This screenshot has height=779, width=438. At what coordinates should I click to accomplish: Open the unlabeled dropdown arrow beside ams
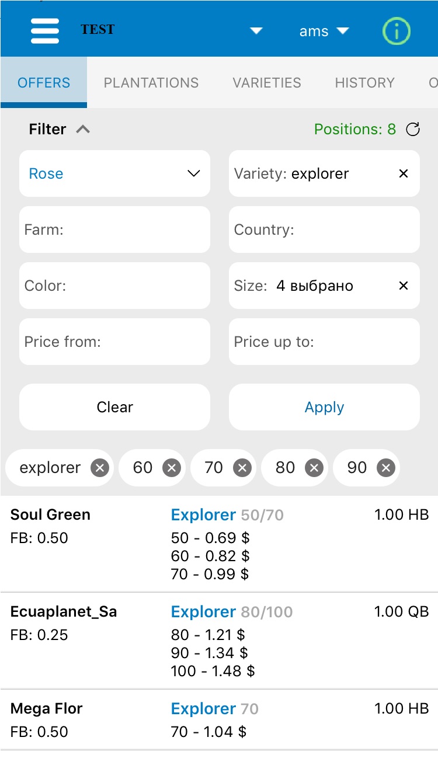pyautogui.click(x=256, y=31)
